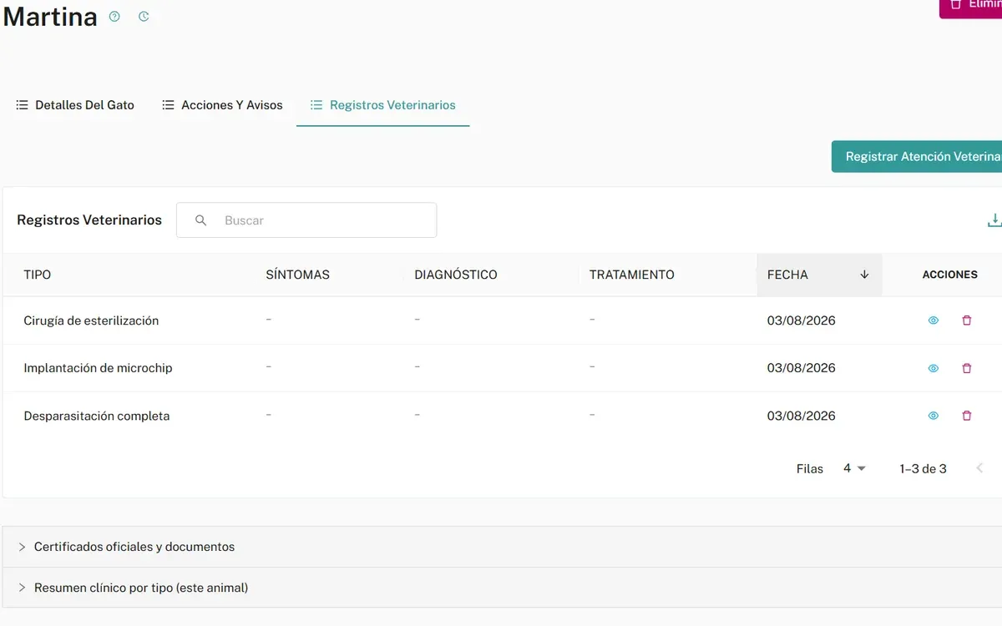The width and height of the screenshot is (1002, 626).
Task: Click the 'Cirugía de esterilización' type cell
Action: click(91, 321)
